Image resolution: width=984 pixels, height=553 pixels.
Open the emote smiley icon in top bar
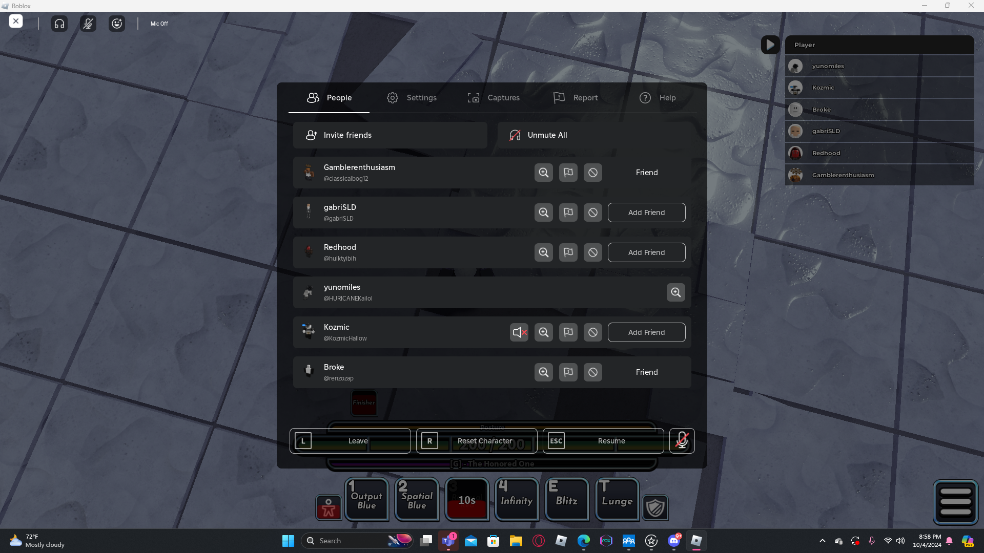tap(117, 24)
